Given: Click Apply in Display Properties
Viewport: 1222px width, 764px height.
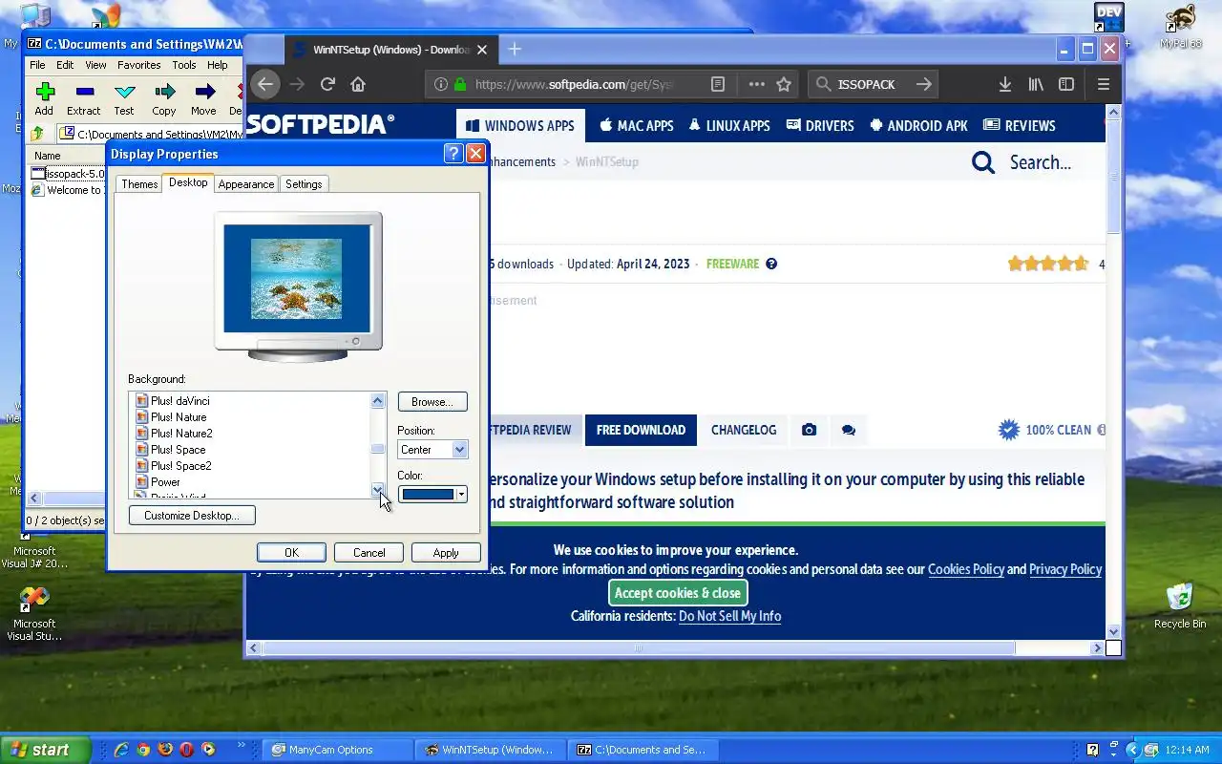Looking at the screenshot, I should 446,553.
